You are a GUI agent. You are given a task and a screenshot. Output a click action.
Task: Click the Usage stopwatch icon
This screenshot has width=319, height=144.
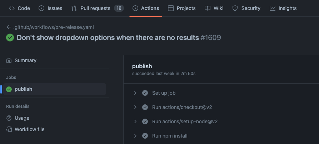click(9, 118)
